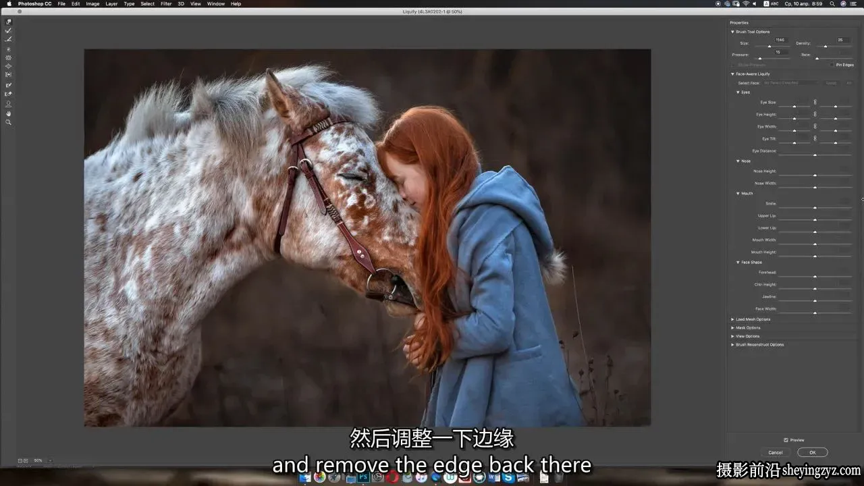
Task: Collapse the Eyes subsection
Action: 738,92
